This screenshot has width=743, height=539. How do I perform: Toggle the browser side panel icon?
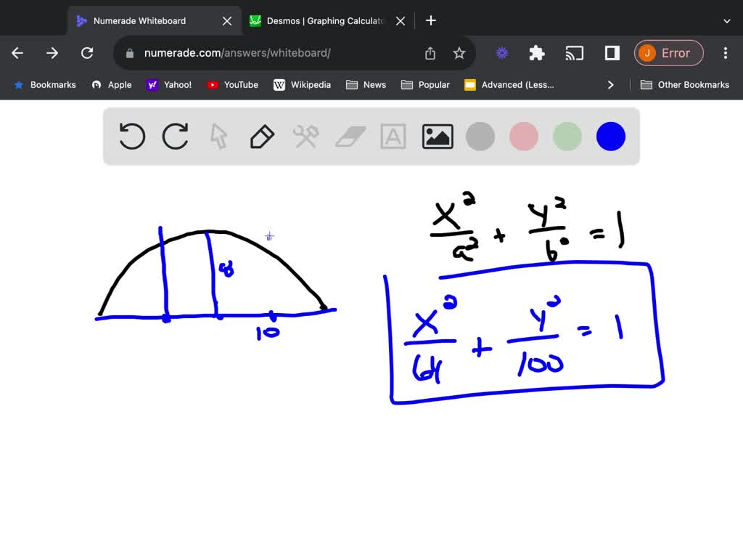click(610, 53)
